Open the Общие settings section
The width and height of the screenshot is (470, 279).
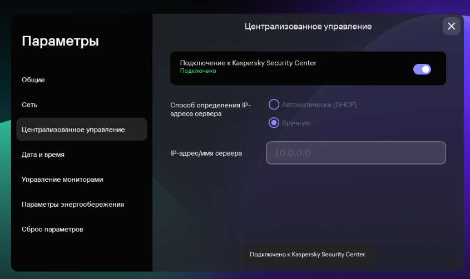pyautogui.click(x=33, y=79)
